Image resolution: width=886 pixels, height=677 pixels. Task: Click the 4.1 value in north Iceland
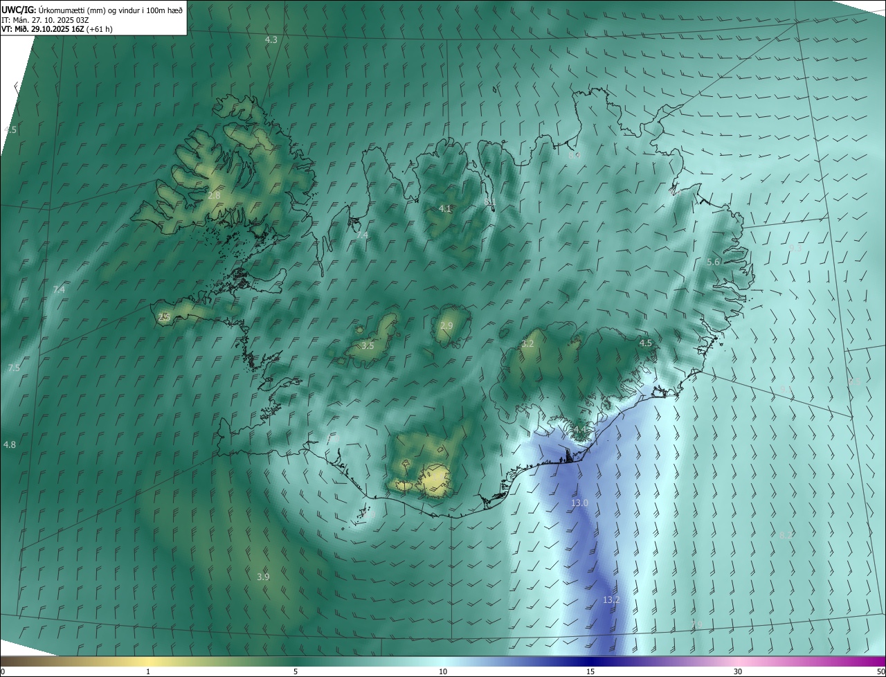click(x=445, y=208)
